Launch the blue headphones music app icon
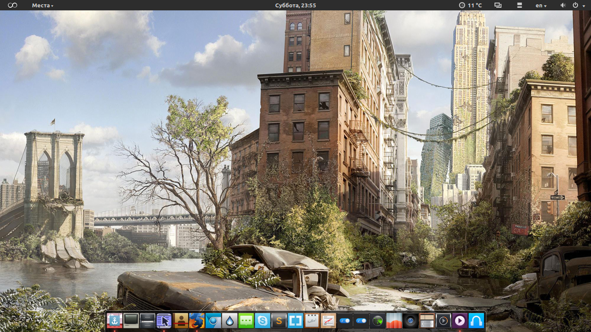Screen dimensions: 591x332 pos(476,321)
